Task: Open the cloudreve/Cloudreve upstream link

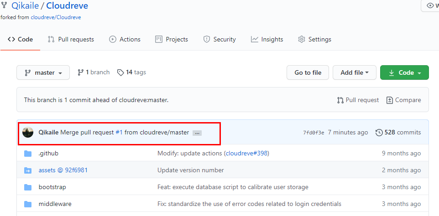Action: click(56, 17)
